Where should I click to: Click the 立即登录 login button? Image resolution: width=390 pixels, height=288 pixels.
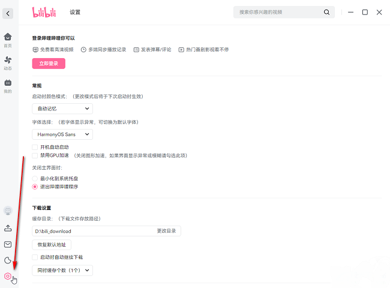(x=49, y=64)
